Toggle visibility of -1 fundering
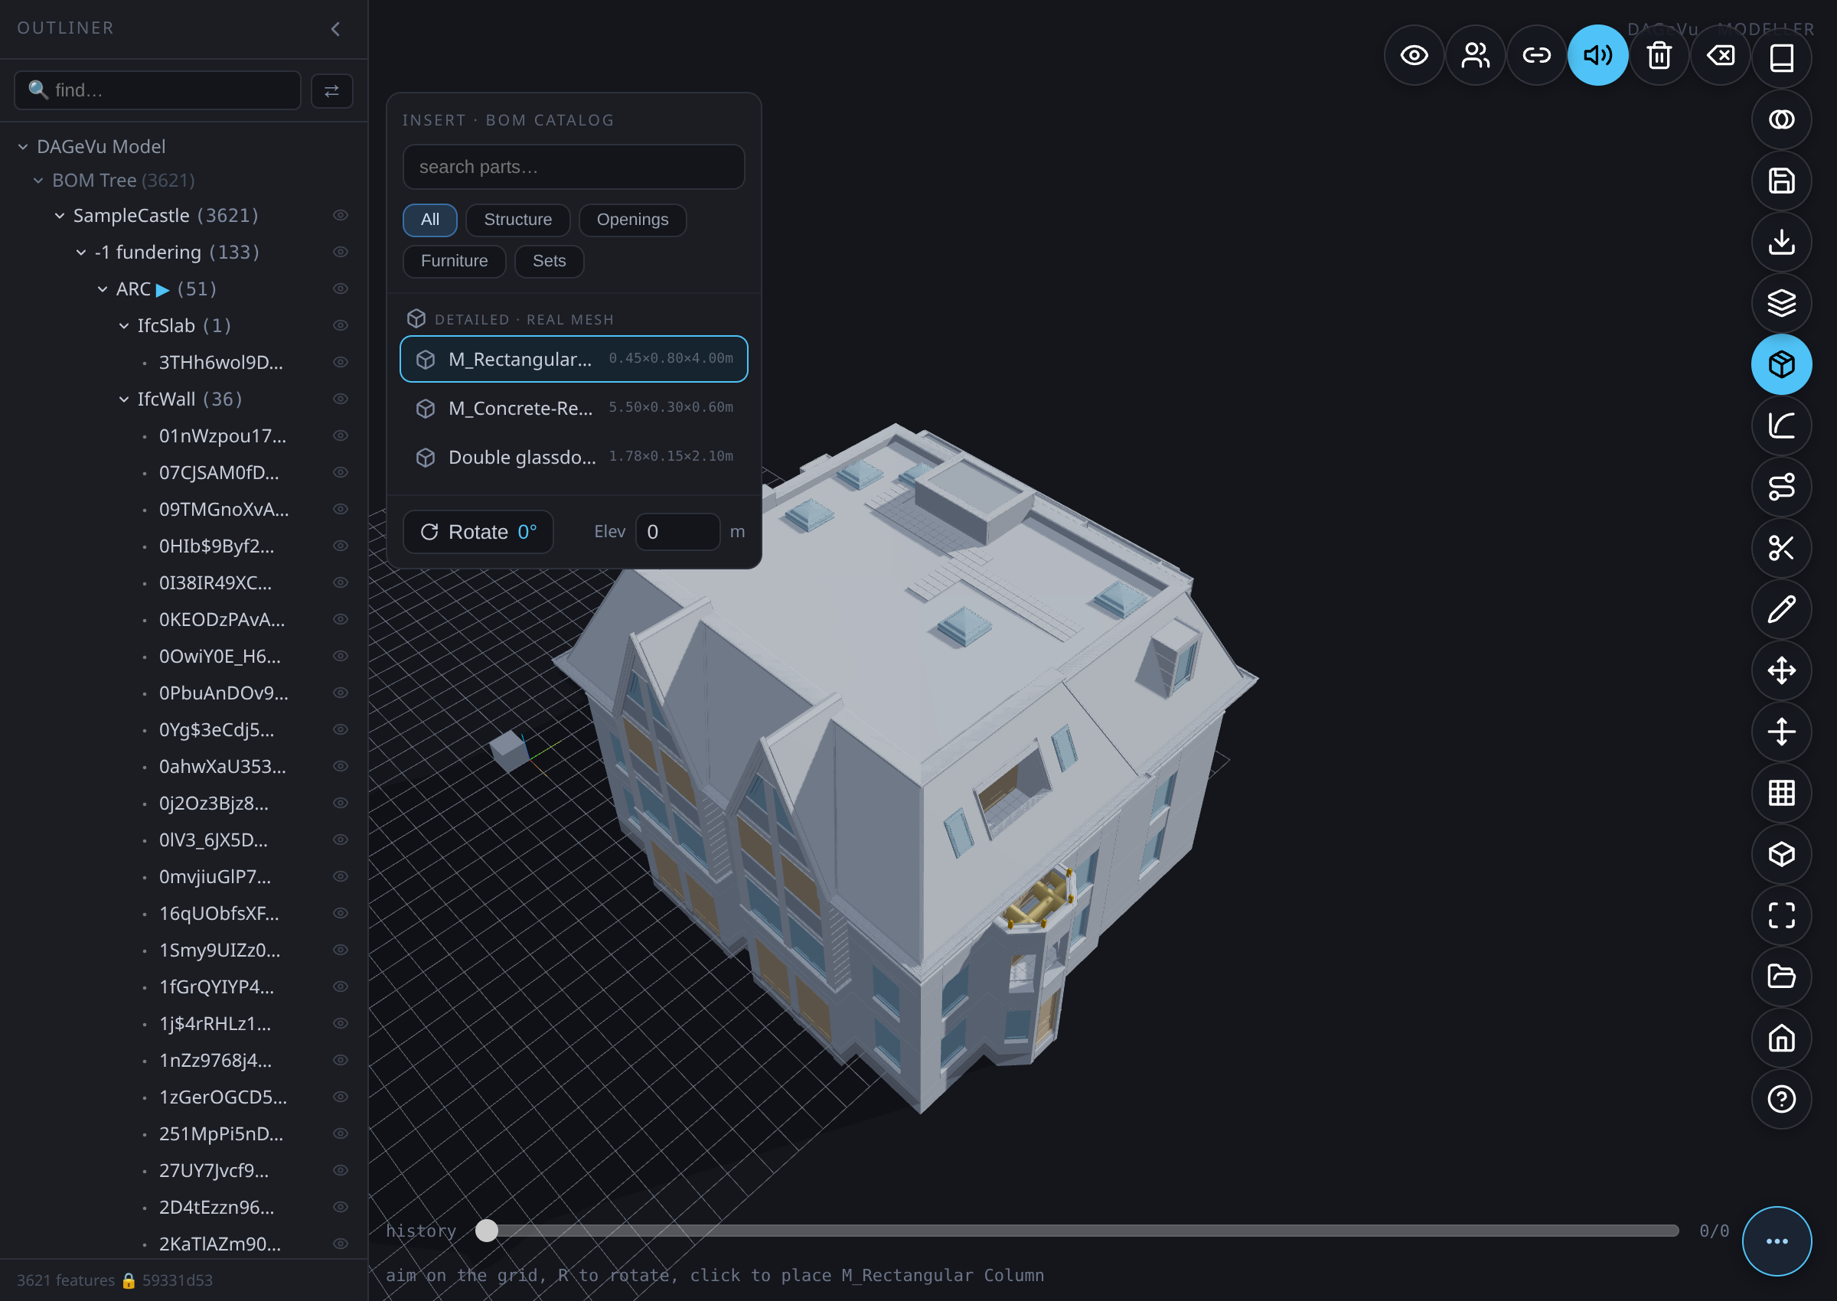The width and height of the screenshot is (1837, 1301). click(x=341, y=253)
